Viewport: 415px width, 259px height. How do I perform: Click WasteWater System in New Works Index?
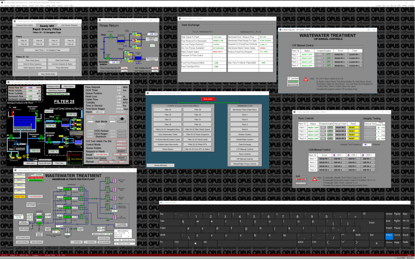point(245,139)
